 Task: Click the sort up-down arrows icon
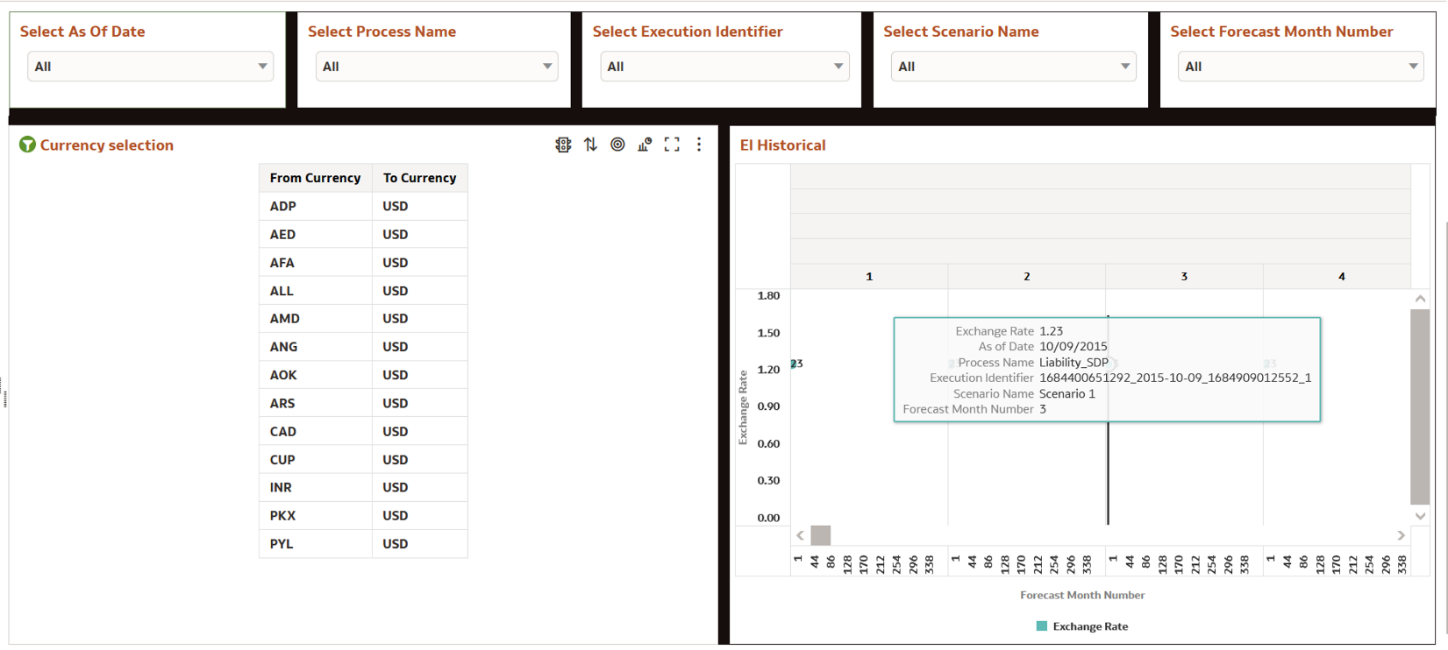tap(590, 145)
